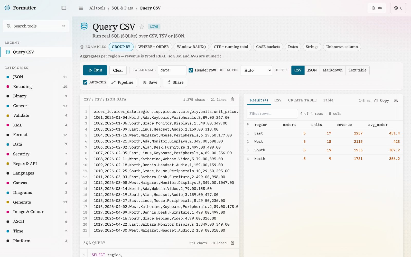This screenshot has height=257, width=411.
Task: Switch to the CREATE TABLE tab
Action: click(x=302, y=100)
